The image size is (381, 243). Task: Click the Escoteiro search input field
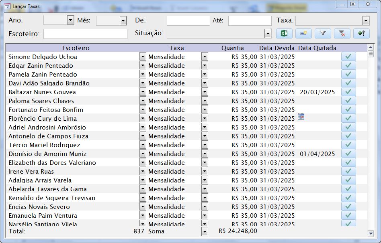[x=85, y=34]
